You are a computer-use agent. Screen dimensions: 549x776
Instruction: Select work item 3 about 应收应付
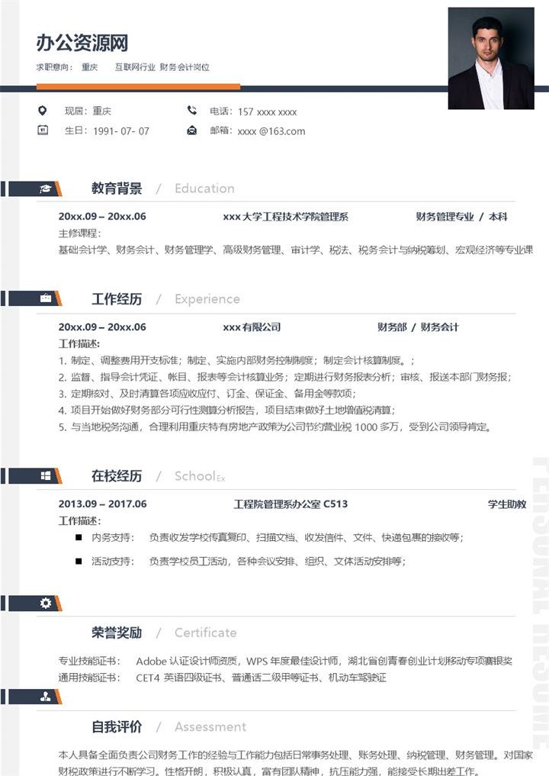(207, 394)
